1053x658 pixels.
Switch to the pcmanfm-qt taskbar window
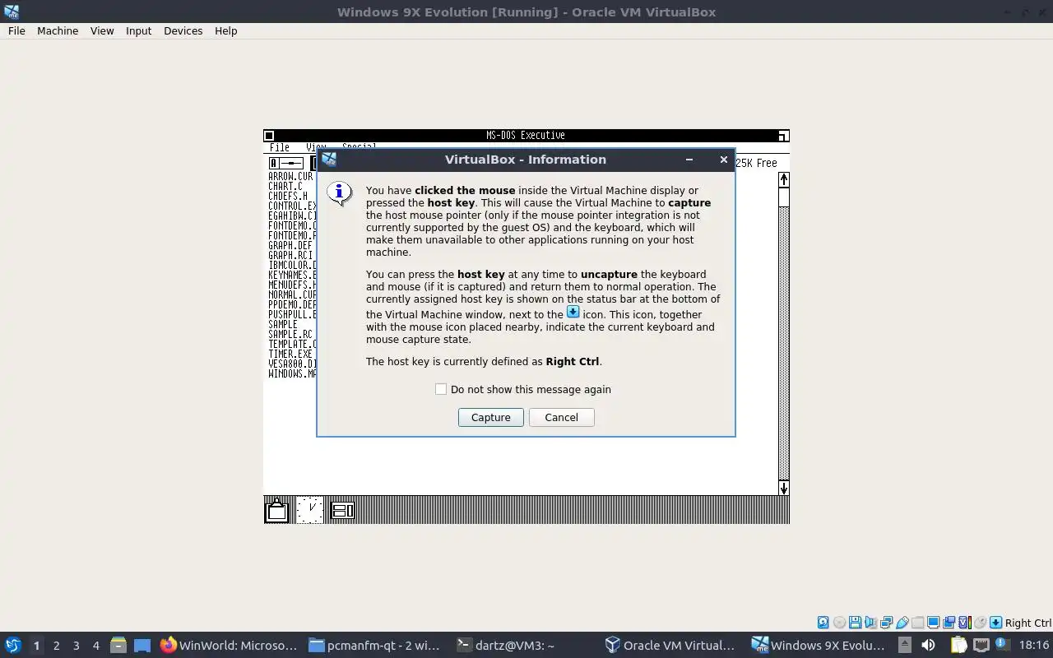(x=376, y=645)
